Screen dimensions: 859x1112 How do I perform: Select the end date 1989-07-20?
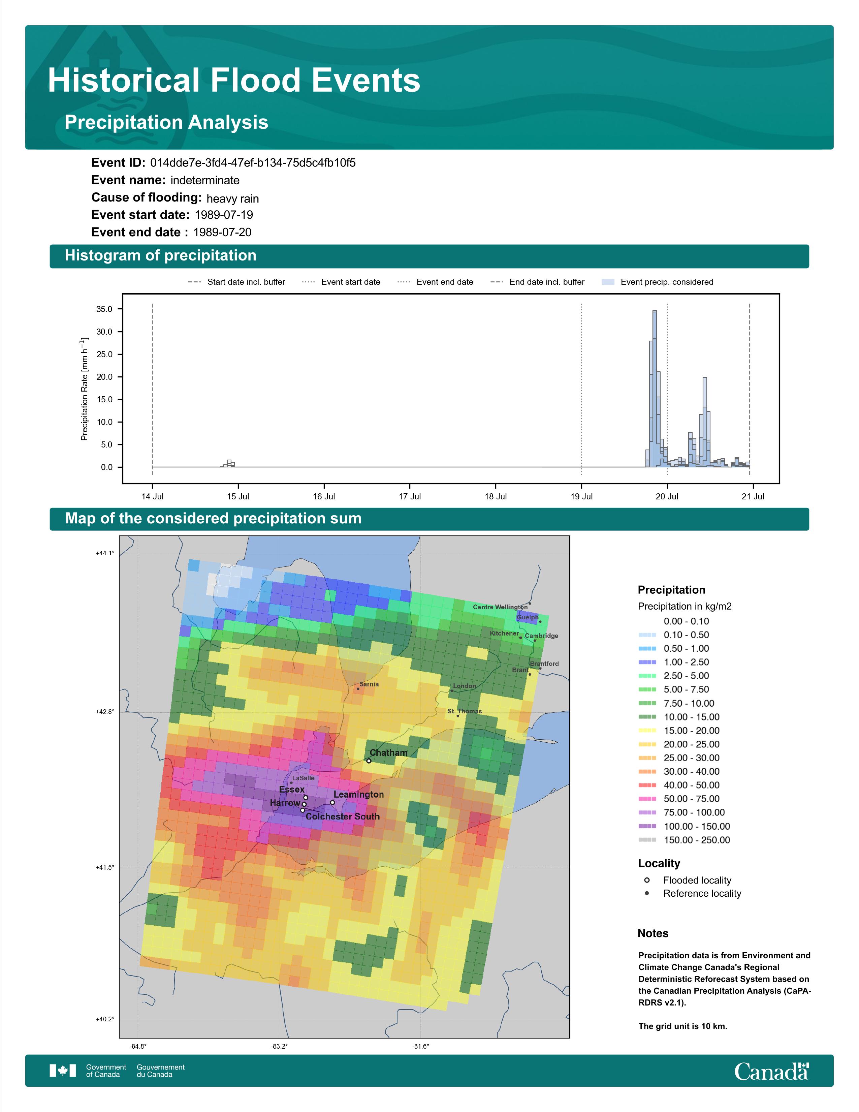tap(222, 232)
